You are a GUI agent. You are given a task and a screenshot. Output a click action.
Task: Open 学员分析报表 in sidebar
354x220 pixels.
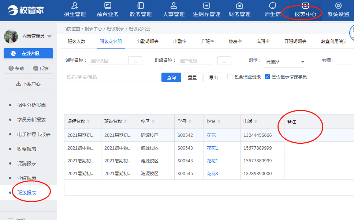pos(31,120)
